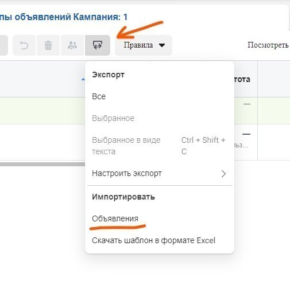
Task: Click the horizontal scrollbar under the table
Action: click(x=42, y=164)
